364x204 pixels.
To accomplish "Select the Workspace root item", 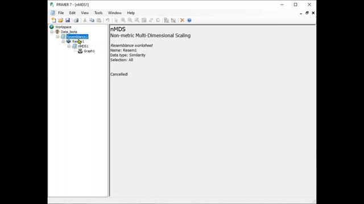I will coord(63,27).
